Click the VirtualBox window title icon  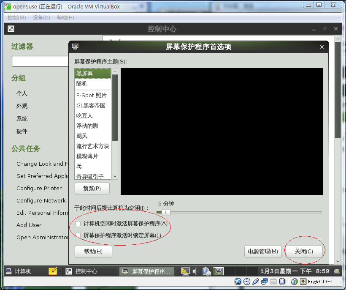(8, 7)
